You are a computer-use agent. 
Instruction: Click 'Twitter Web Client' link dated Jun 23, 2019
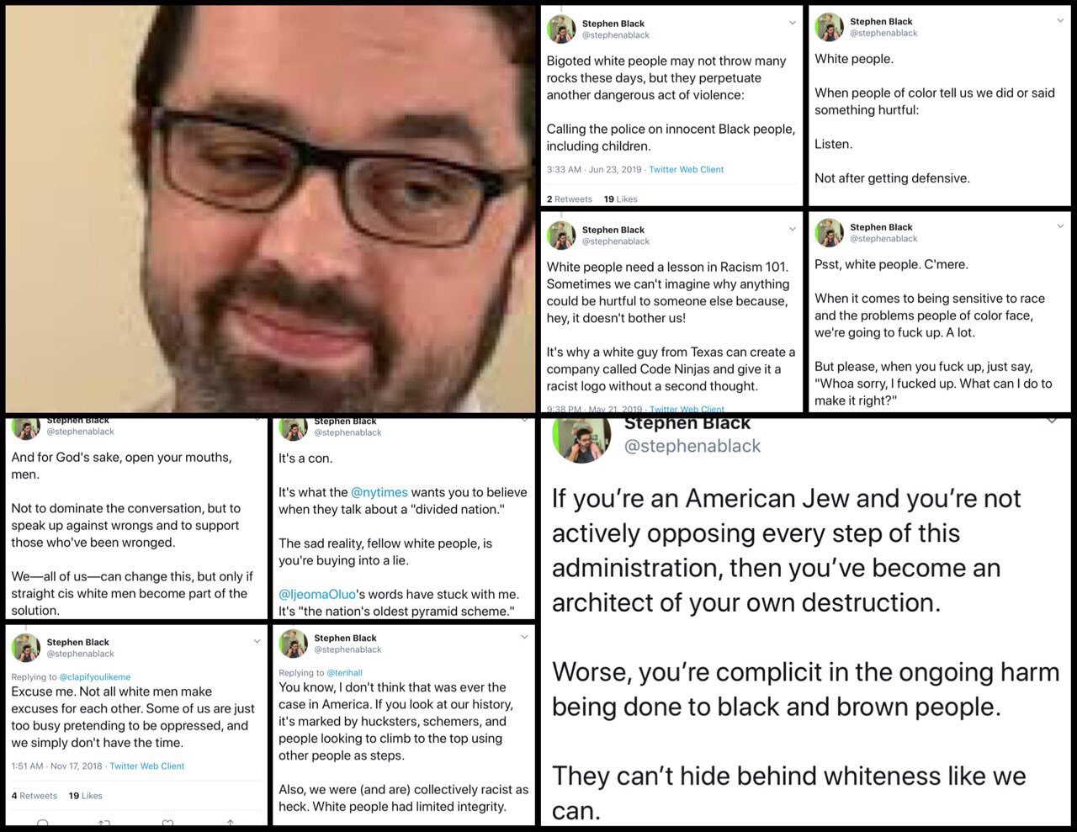click(x=686, y=170)
